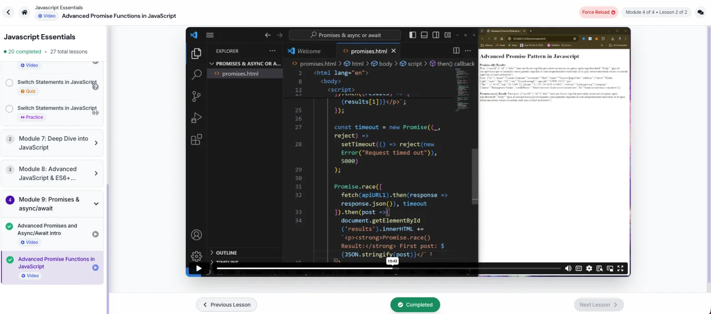This screenshot has height=314, width=711.
Task: Toggle closed captions on the video
Action: coord(579,268)
